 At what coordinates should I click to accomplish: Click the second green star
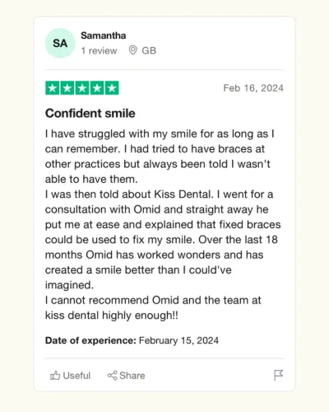click(67, 88)
